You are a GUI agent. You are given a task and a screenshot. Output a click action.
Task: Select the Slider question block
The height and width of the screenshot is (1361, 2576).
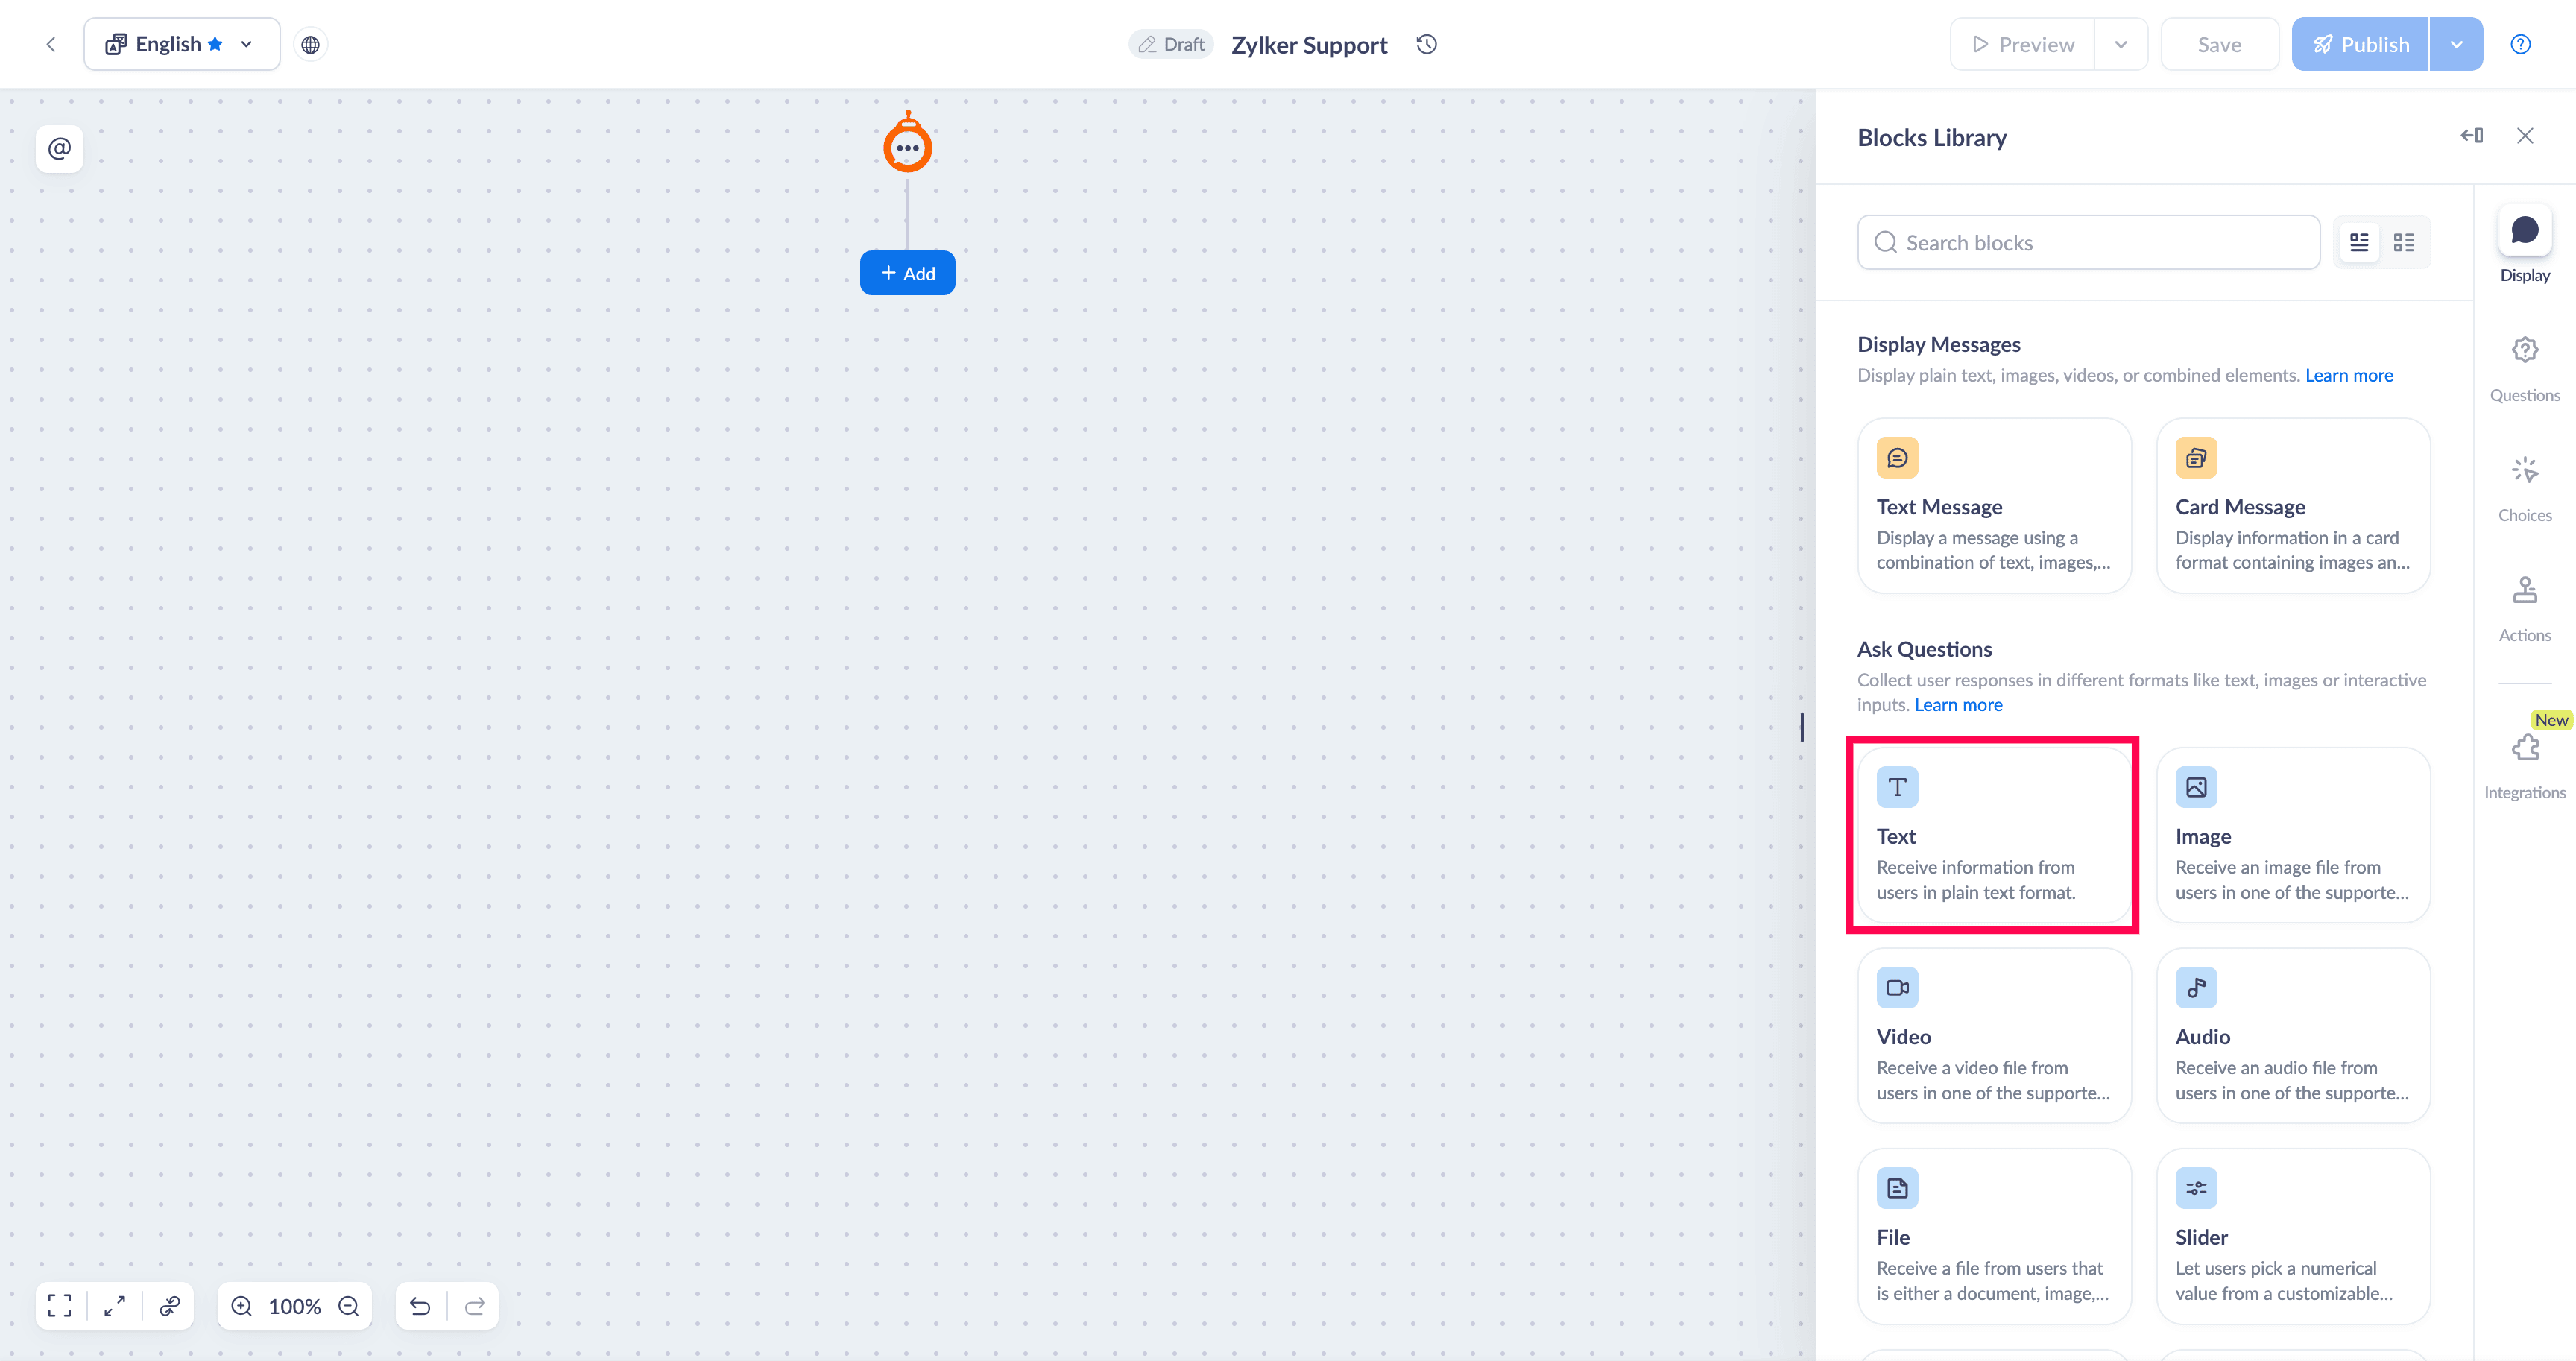2292,1236
